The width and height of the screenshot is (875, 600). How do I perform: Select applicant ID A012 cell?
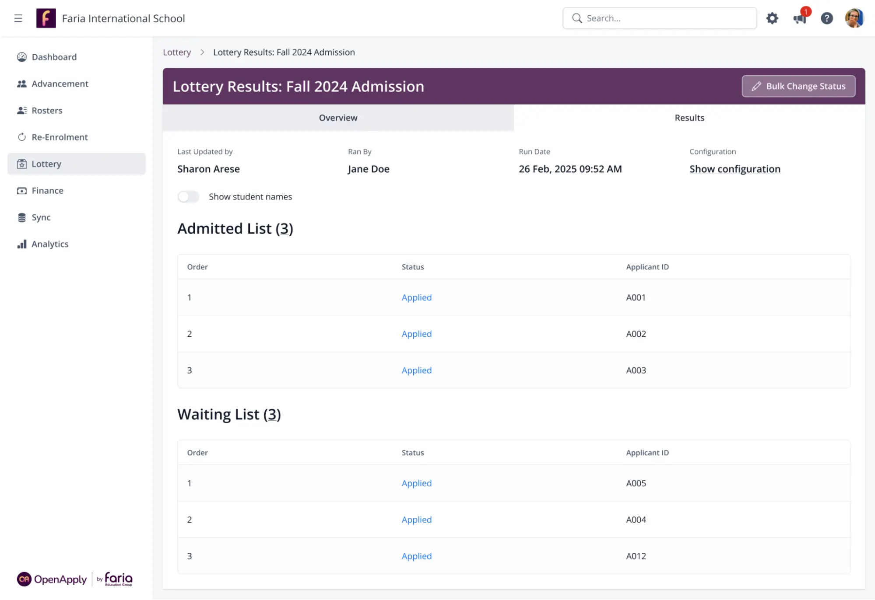(x=636, y=556)
